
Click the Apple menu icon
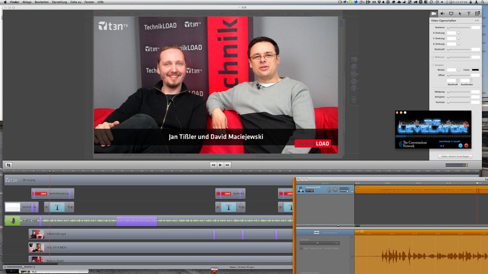pyautogui.click(x=5, y=2)
